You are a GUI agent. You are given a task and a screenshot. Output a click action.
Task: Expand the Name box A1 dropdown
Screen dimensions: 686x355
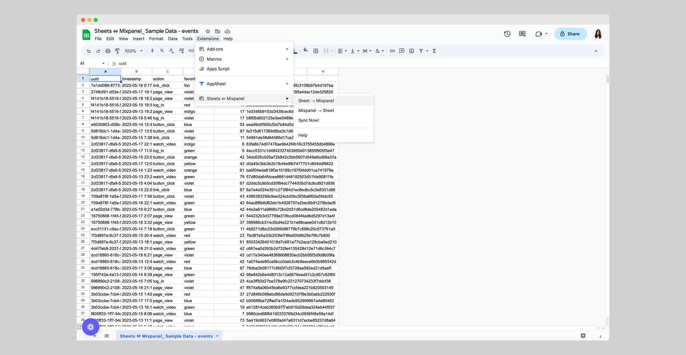click(x=103, y=64)
